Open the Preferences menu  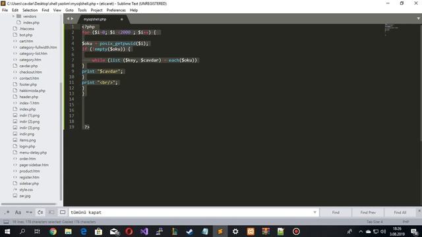[116, 11]
